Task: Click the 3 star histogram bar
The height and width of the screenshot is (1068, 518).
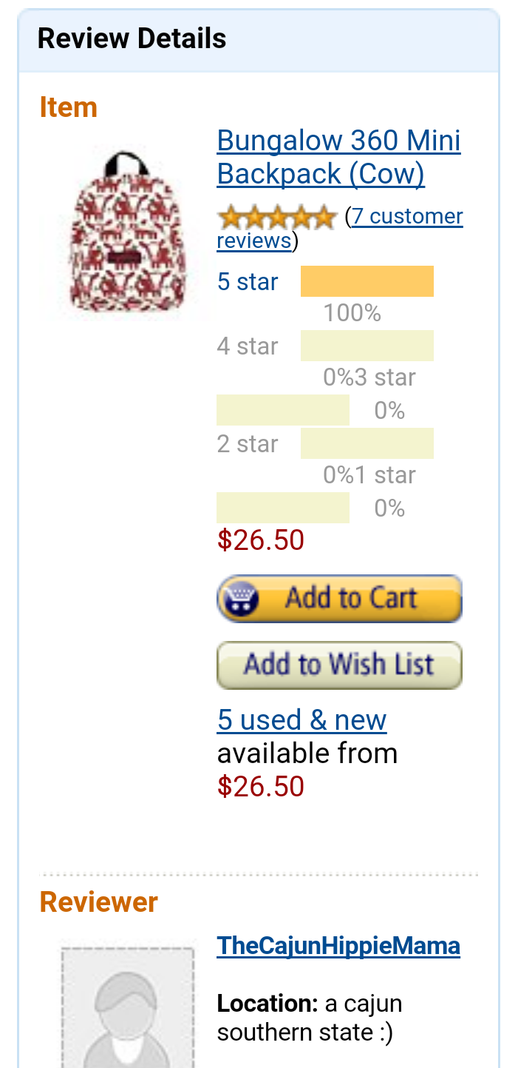Action: pos(282,410)
